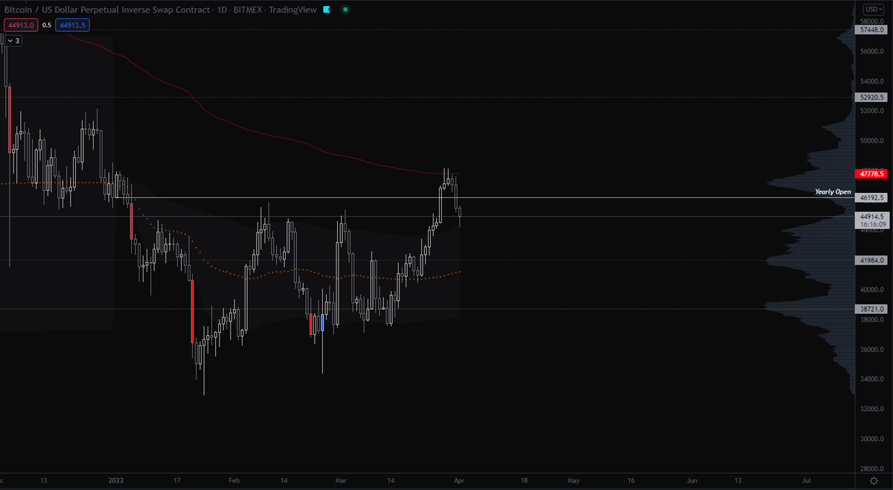Screen dimensions: 893x490
Task: Click the Mar label on time axis
Action: (x=341, y=482)
